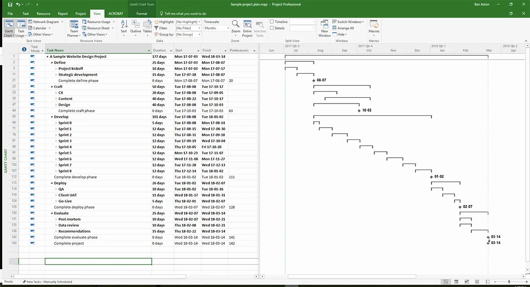Switch to Resource Sheet view in status bar
This screenshot has height=287, width=530.
pyautogui.click(x=477, y=282)
